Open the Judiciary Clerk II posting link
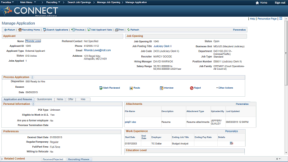This screenshot has height=162, width=288. [x=162, y=46]
